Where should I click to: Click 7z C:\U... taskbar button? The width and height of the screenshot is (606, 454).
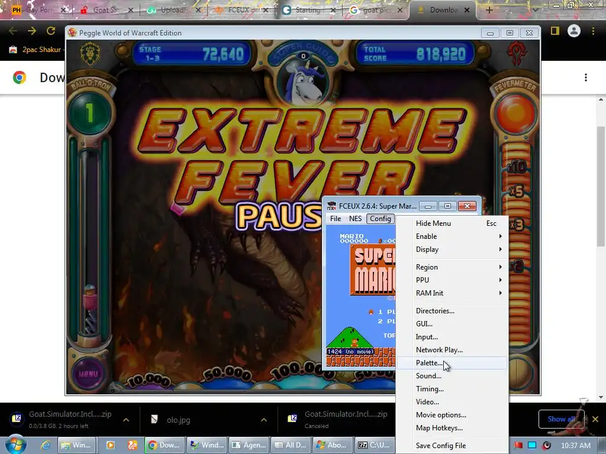click(374, 445)
